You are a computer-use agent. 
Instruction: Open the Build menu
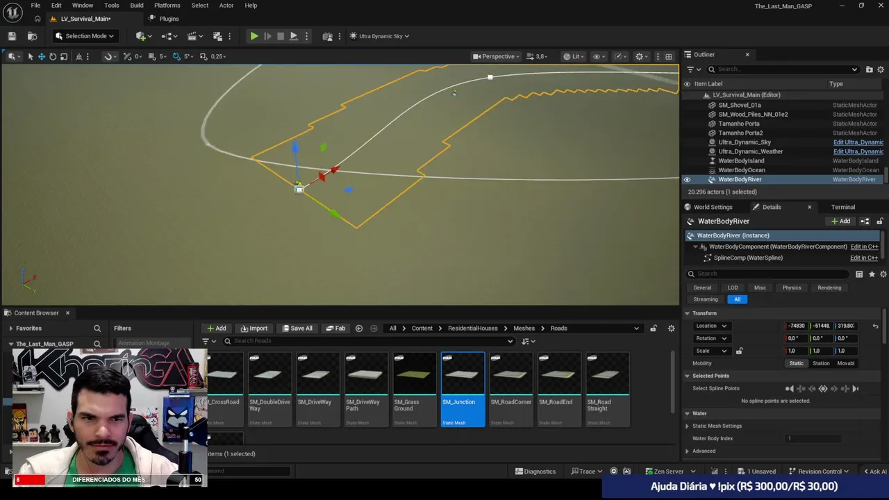[x=137, y=6]
